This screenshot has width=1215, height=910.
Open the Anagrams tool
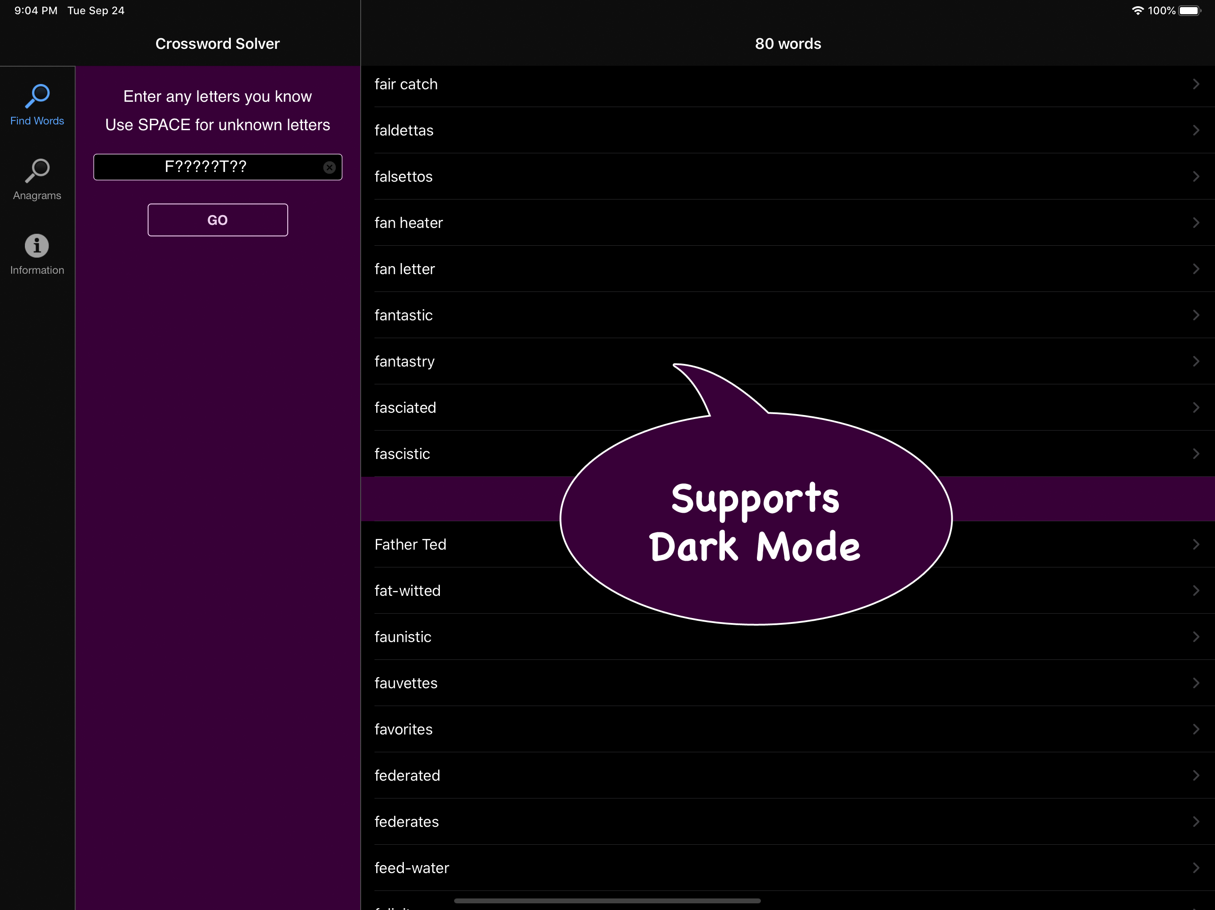pyautogui.click(x=36, y=178)
